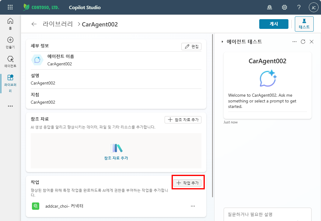The image size is (321, 221).
Task: Open 에이전트 in sidebar
Action: coord(10,61)
